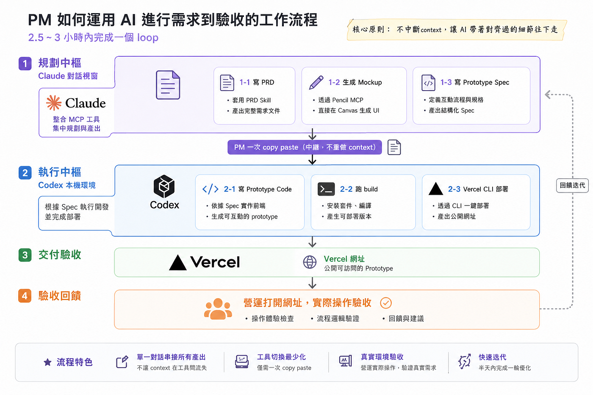Image resolution: width=593 pixels, height=395 pixels.
Task: Click the 流程邏輯驗證 bullet
Action: pos(338,319)
